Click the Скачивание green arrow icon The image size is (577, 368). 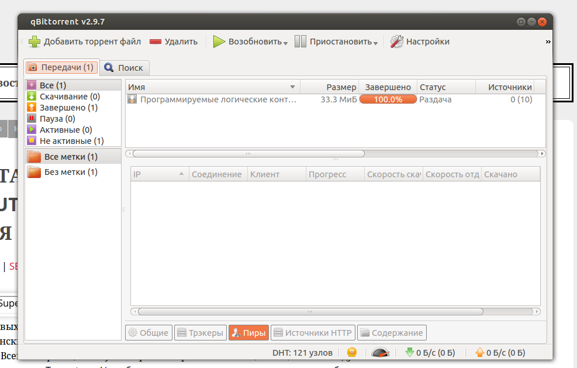[x=32, y=96]
